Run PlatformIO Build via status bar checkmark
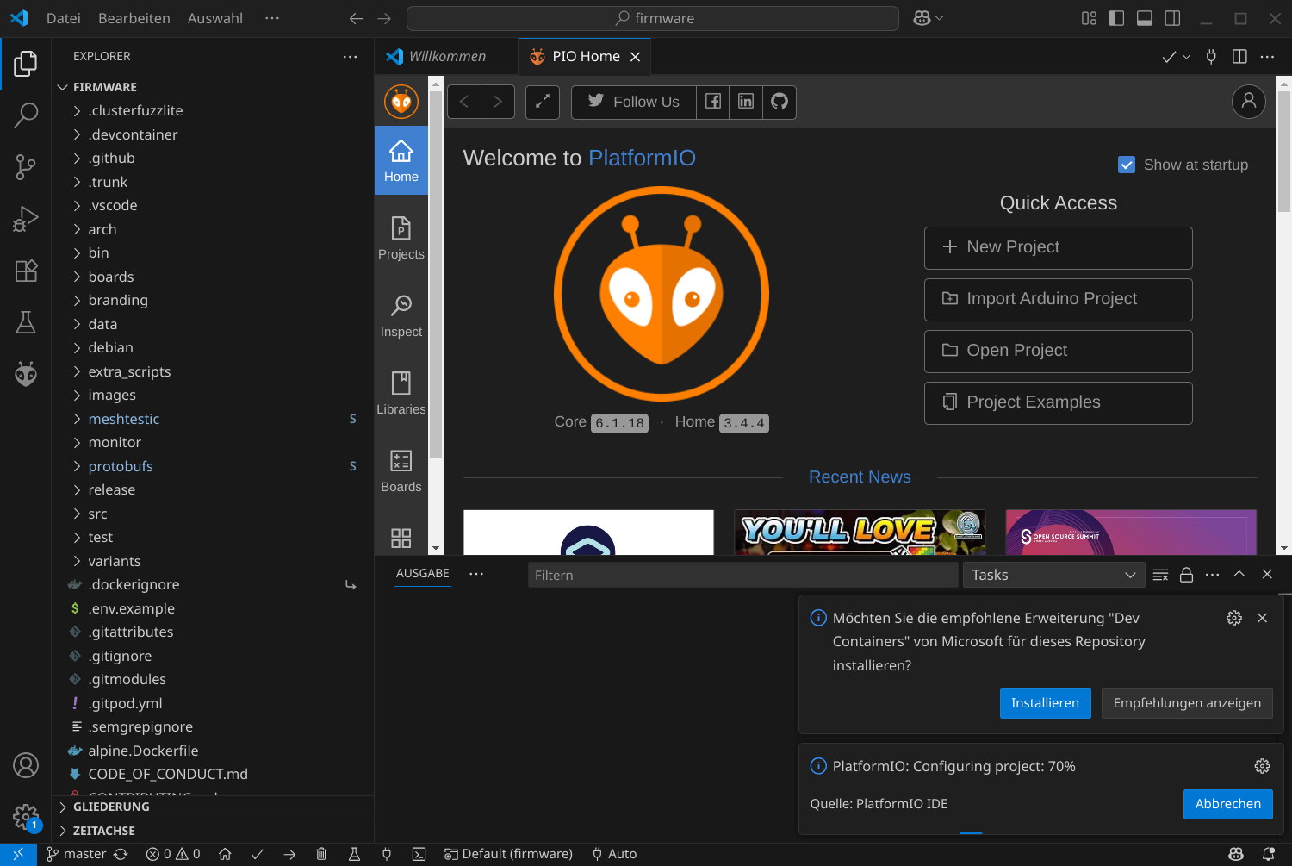 pyautogui.click(x=257, y=853)
